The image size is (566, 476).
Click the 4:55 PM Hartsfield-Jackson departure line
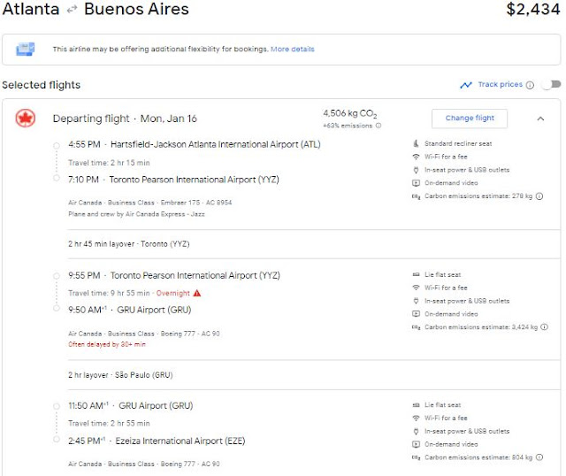pyautogui.click(x=195, y=144)
